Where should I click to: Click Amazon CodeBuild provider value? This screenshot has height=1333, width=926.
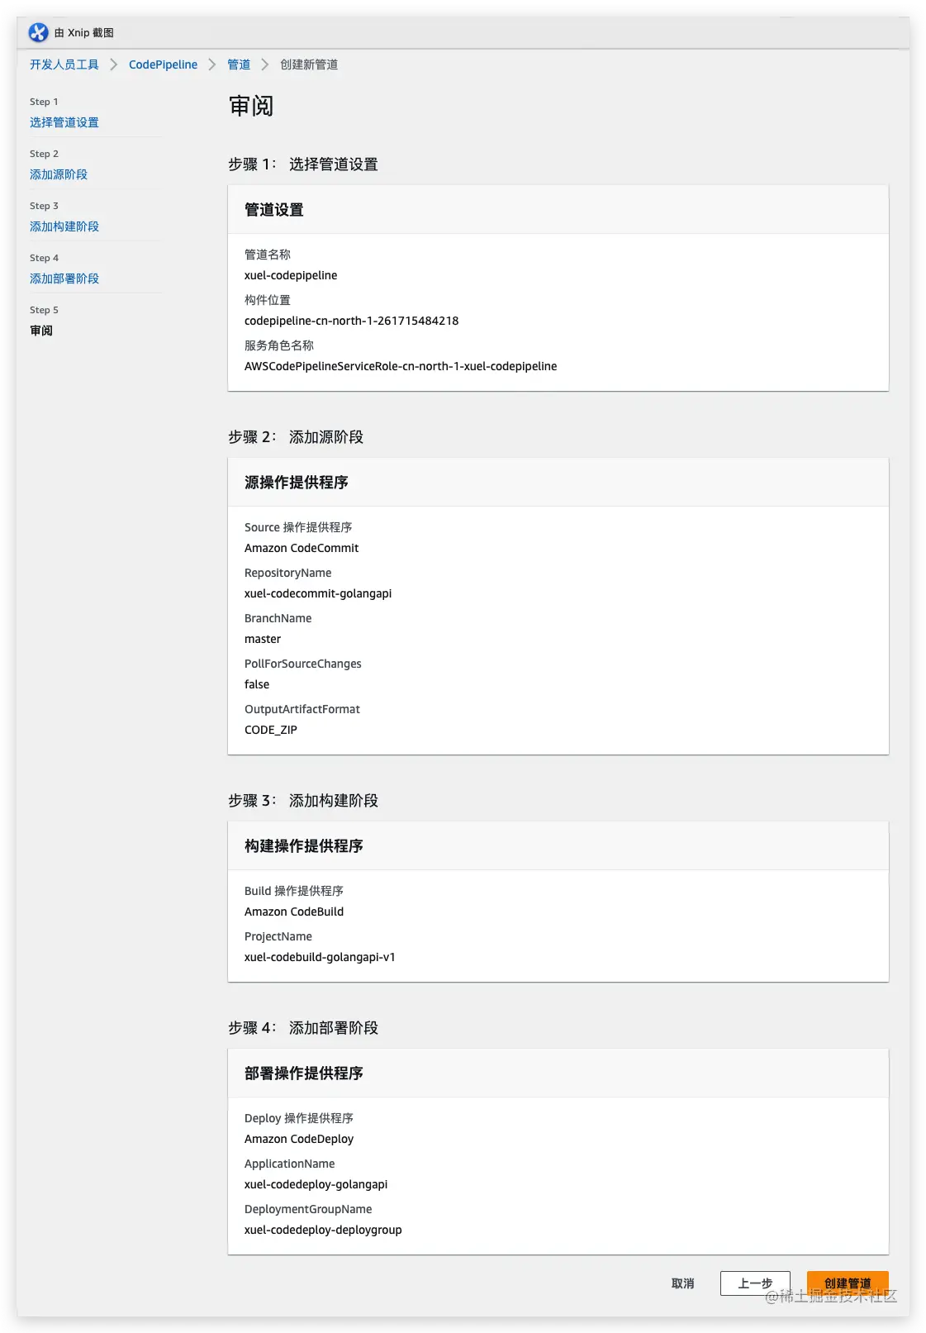(x=294, y=912)
